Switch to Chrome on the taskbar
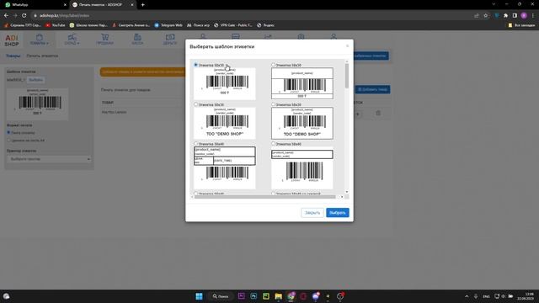The image size is (539, 303). coord(291,296)
